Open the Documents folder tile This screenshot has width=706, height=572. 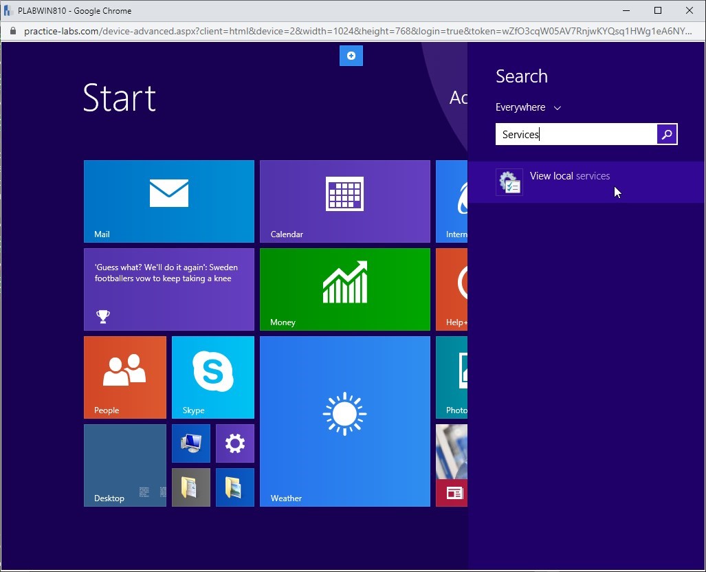[191, 487]
